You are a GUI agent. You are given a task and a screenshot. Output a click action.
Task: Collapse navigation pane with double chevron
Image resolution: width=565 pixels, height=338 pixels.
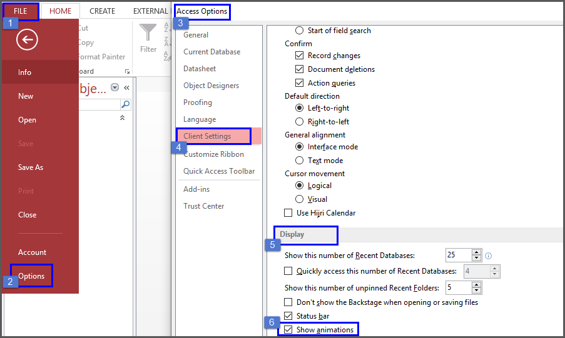pos(126,87)
